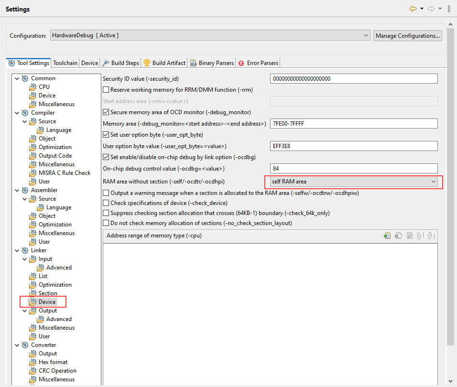The height and width of the screenshot is (387, 457).
Task: Click the Add address range icon
Action: point(387,236)
